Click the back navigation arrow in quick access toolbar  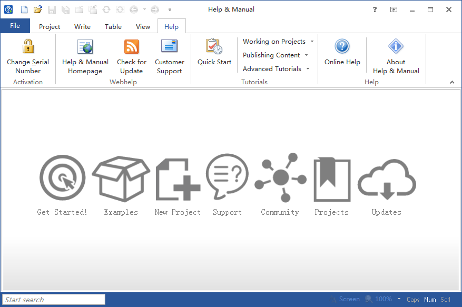(134, 9)
